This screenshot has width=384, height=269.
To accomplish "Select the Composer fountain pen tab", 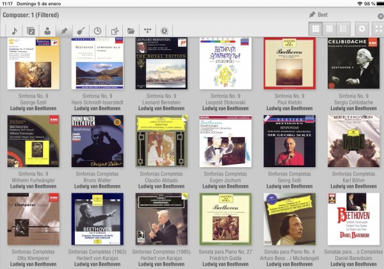I will [x=64, y=31].
